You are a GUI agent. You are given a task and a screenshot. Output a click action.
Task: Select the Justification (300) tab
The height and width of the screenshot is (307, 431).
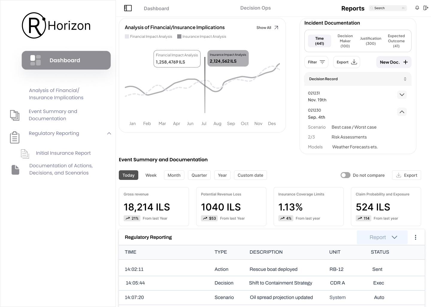click(371, 41)
